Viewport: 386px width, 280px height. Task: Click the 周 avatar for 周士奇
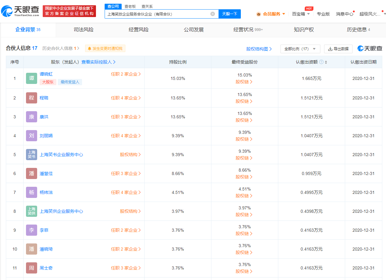pos(32,268)
